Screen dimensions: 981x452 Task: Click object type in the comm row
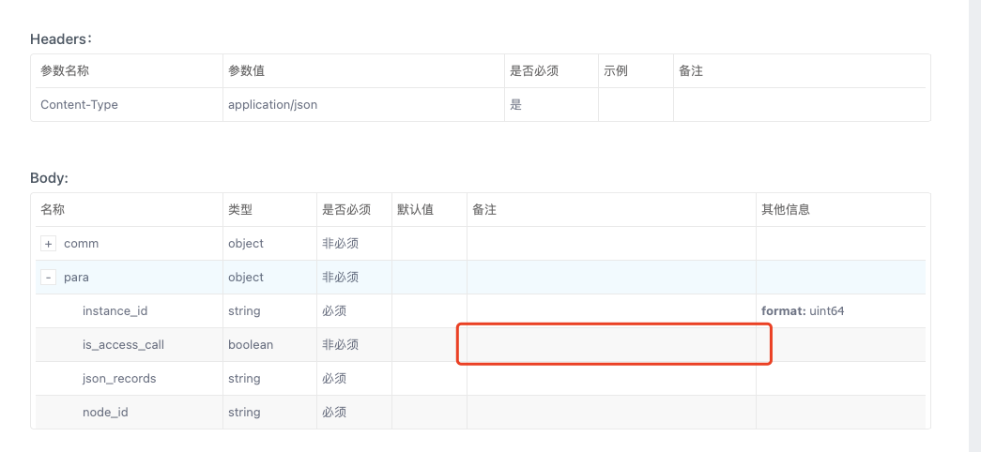[246, 244]
